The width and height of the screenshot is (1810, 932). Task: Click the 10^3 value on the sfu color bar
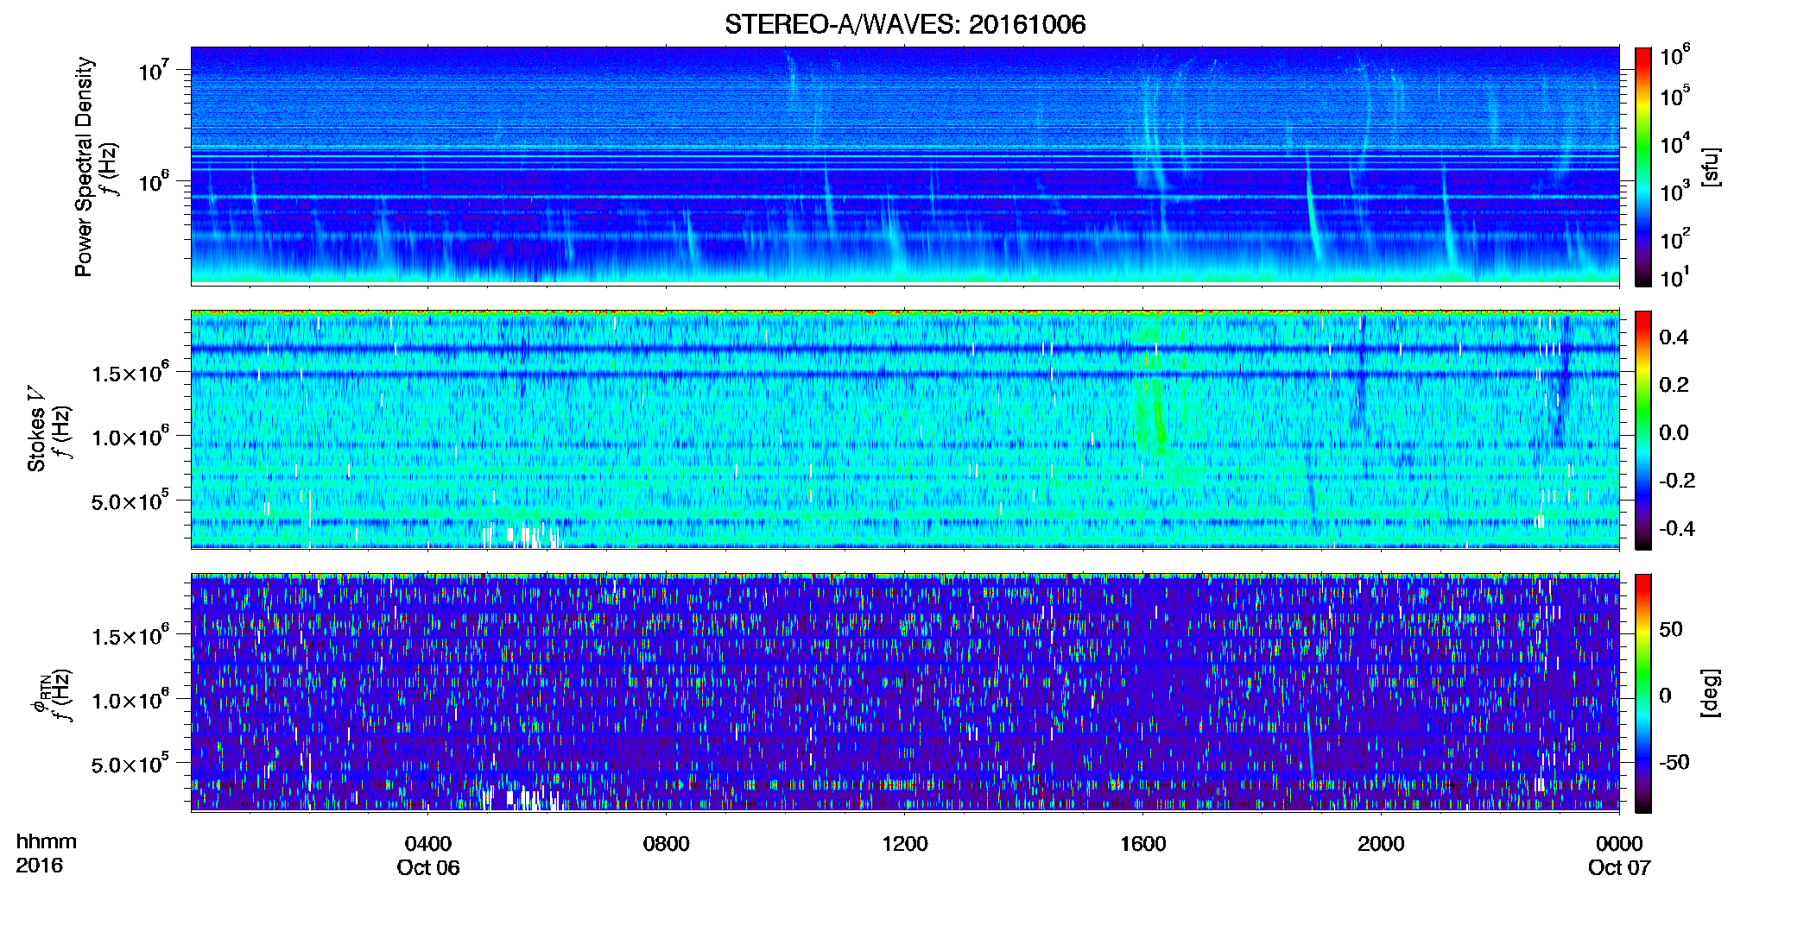(1675, 191)
